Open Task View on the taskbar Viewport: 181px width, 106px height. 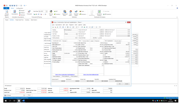click(14, 101)
